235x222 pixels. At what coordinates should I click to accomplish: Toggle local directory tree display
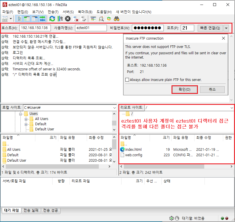tap(27, 19)
